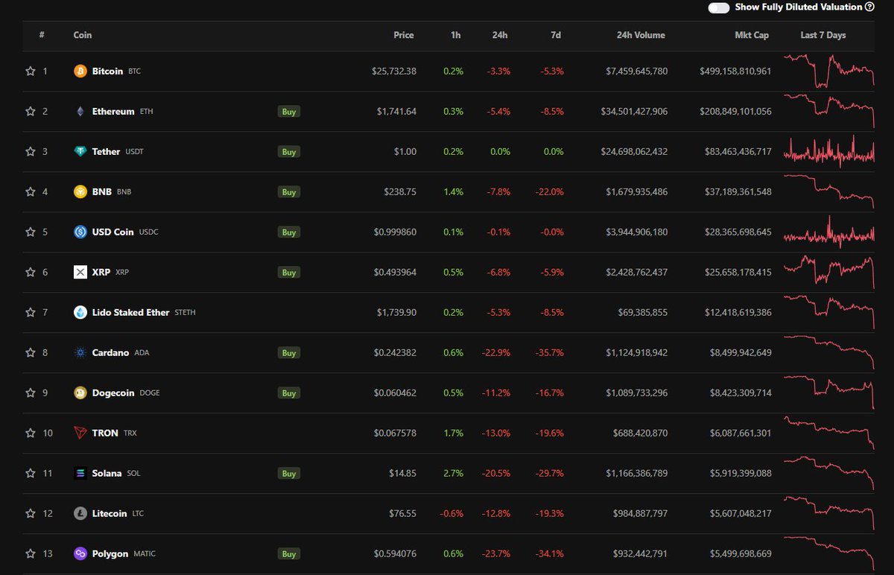Viewport: 894px width, 575px height.
Task: Open Bitcoin's 7-day price chart
Action: (x=828, y=71)
